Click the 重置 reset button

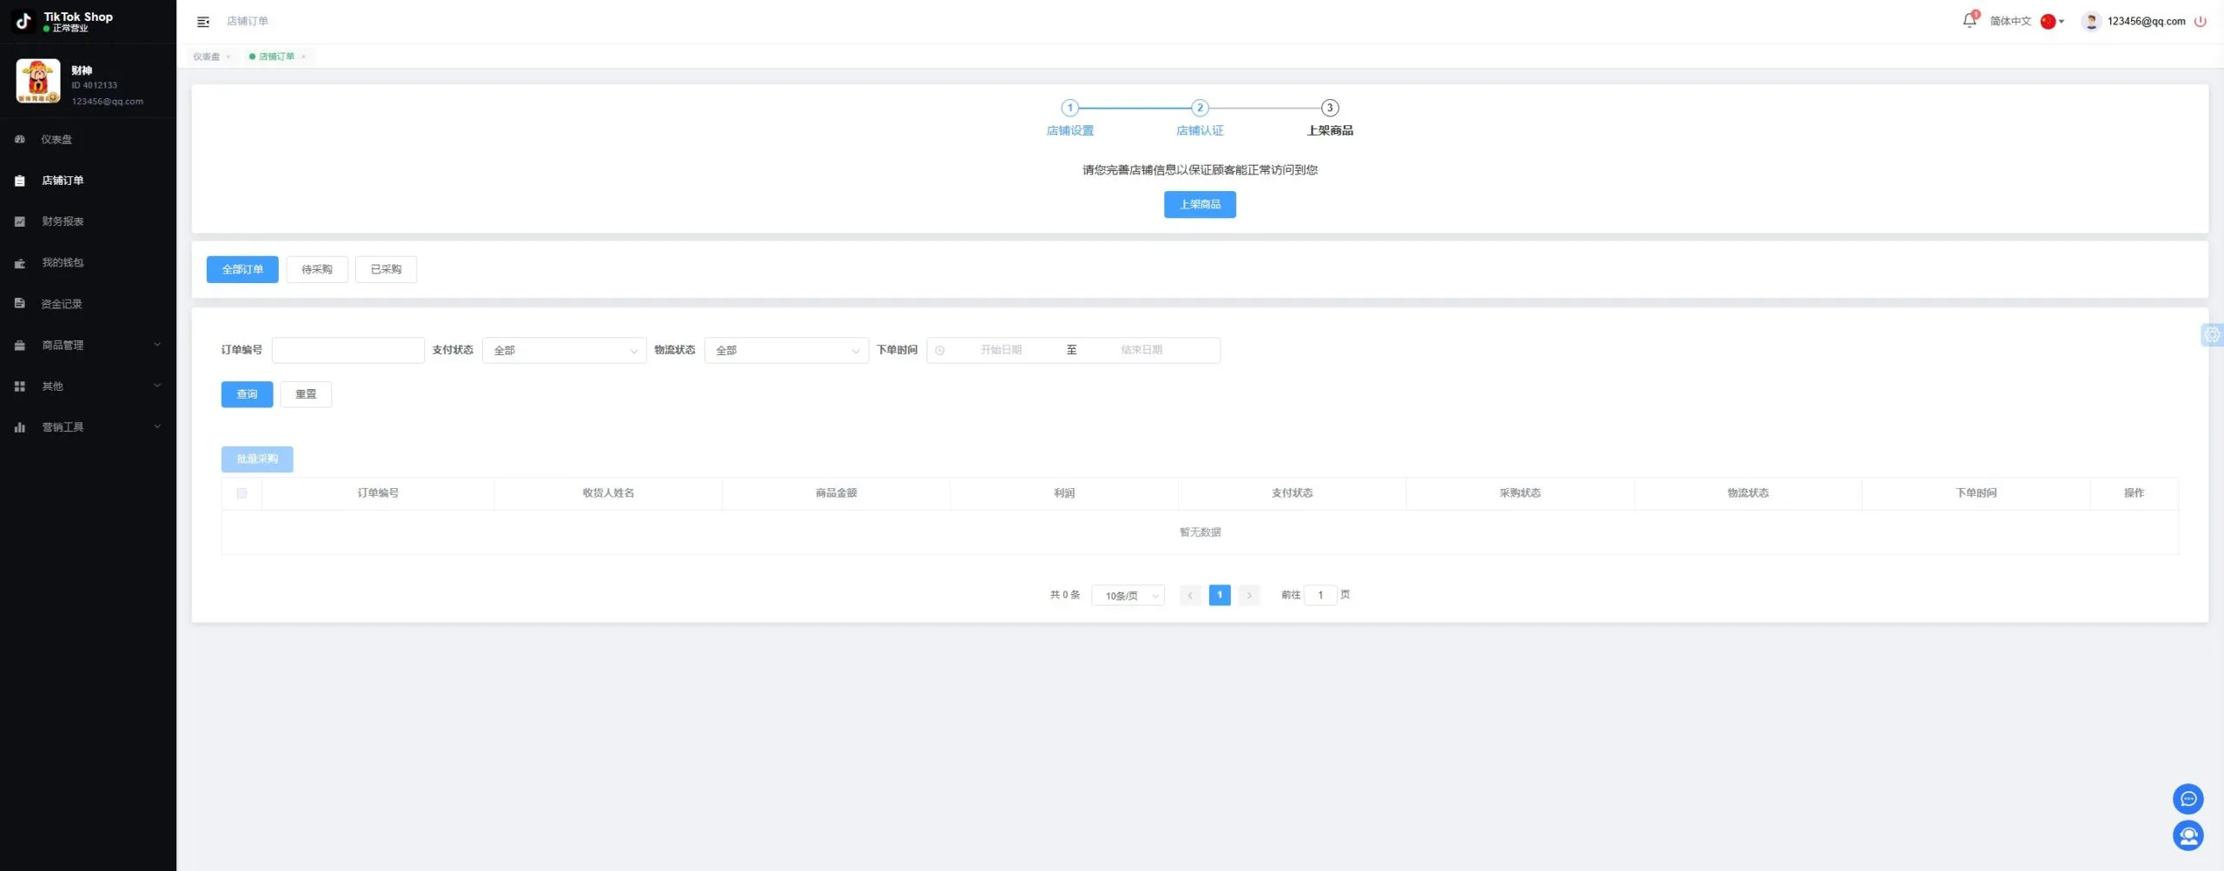coord(306,394)
